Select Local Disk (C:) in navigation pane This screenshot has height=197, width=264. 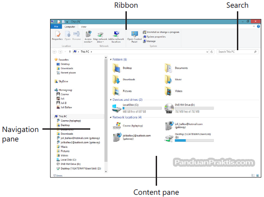66,160
